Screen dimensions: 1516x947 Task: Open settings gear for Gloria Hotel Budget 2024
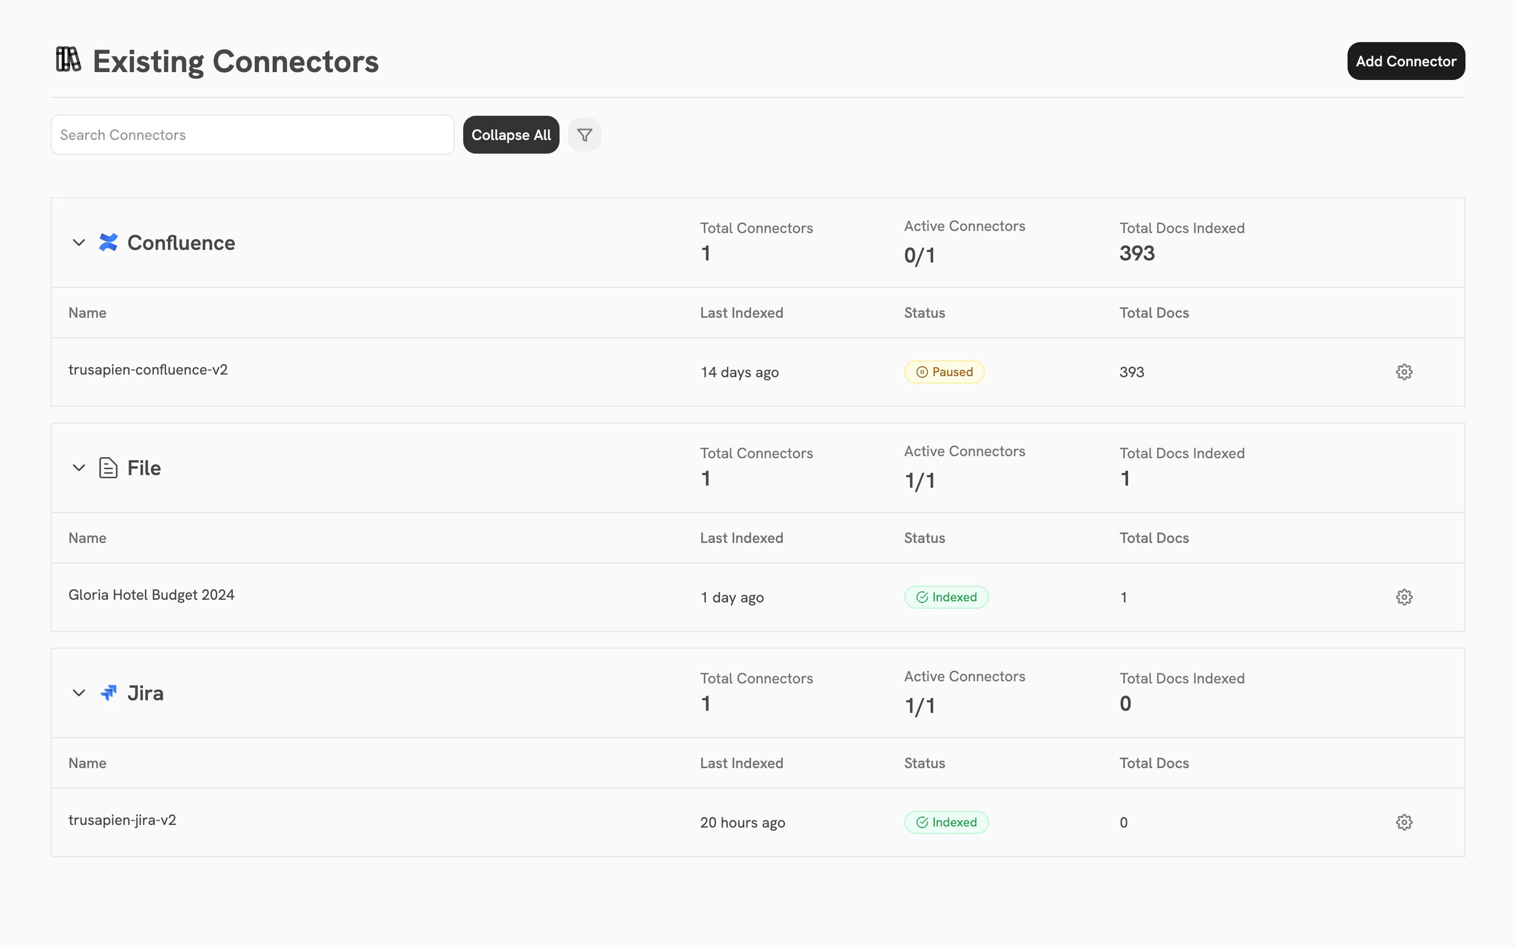coord(1404,596)
